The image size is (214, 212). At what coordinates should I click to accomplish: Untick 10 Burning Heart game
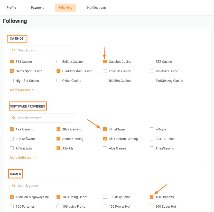(58, 197)
